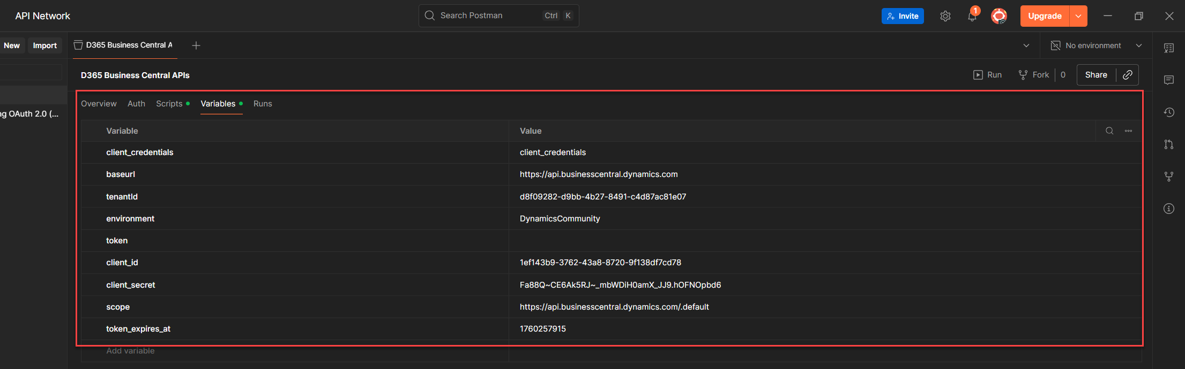Click the DynamicsCommunity environment value
This screenshot has width=1185, height=369.
(x=560, y=219)
